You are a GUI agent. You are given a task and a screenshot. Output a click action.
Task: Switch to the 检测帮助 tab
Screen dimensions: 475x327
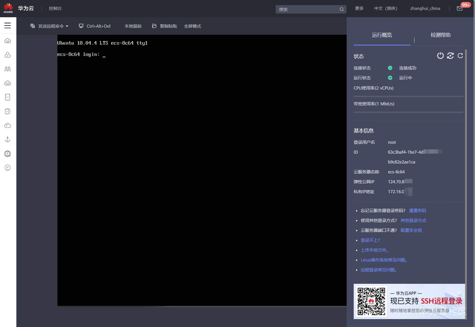[441, 35]
